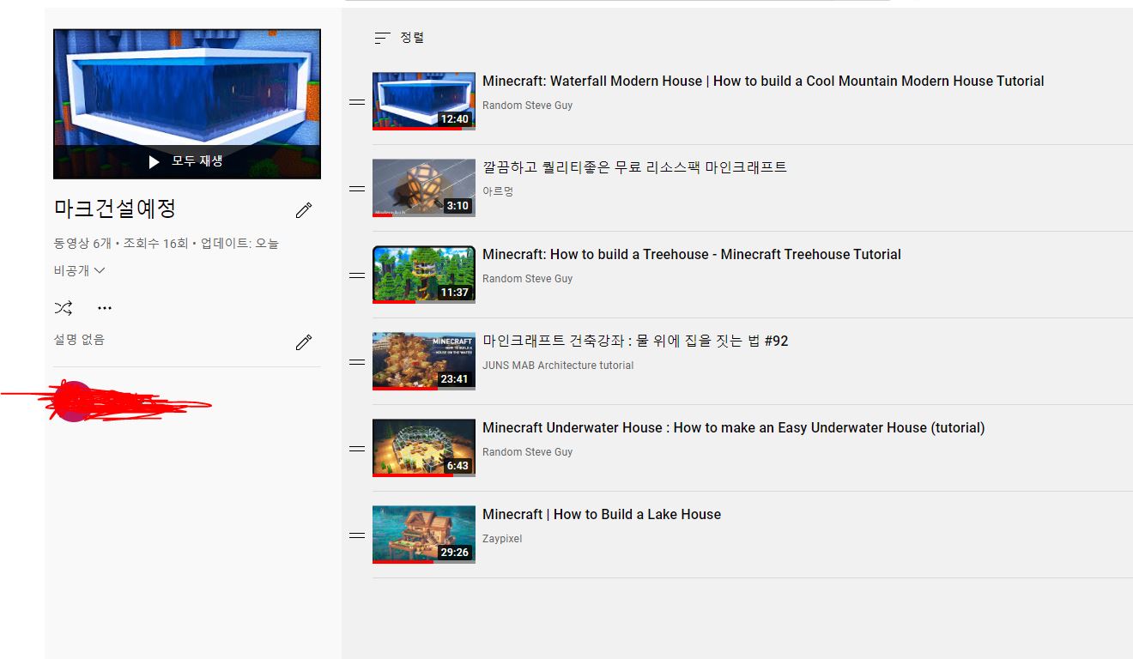The width and height of the screenshot is (1133, 659).
Task: Open the JUNS MAB Architecture tutorial channel
Action: pos(558,366)
